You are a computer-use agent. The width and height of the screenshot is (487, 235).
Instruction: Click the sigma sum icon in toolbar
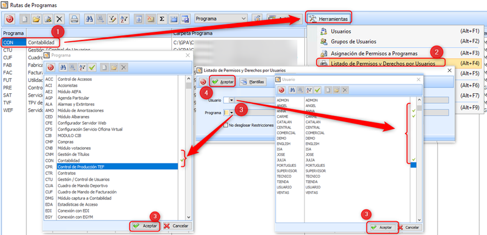[162, 19]
